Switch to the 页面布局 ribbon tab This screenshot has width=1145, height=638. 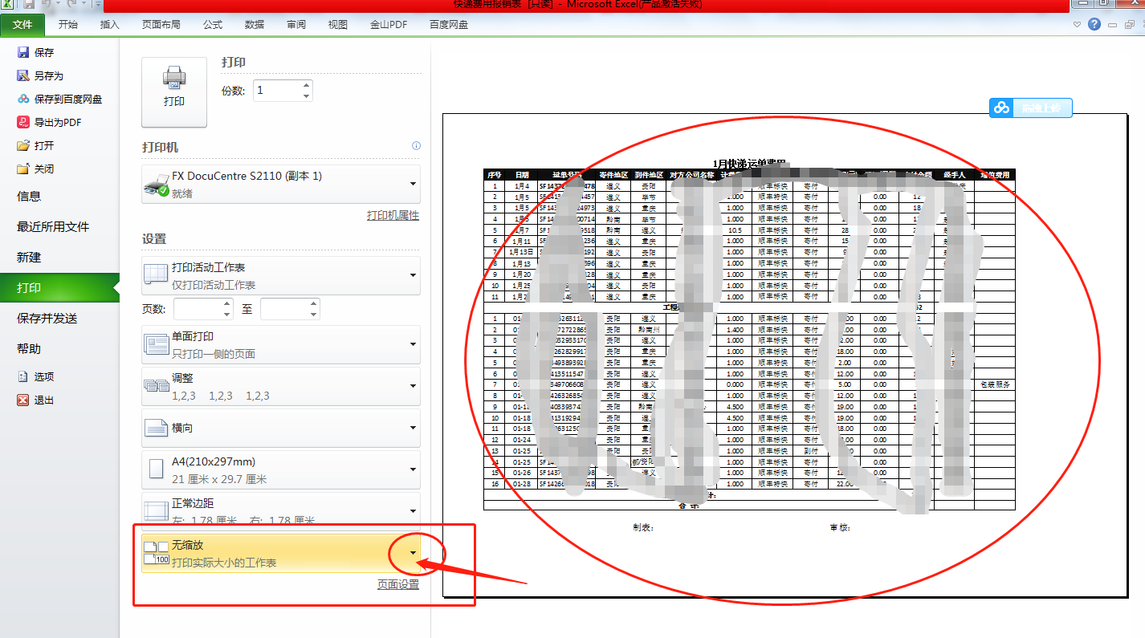pyautogui.click(x=163, y=25)
